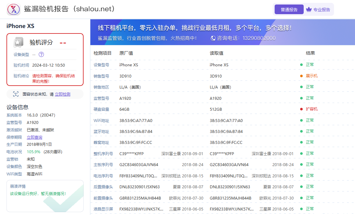Select the 深空灰色 color value
This screenshot has width=355, height=215.
pos(35,166)
